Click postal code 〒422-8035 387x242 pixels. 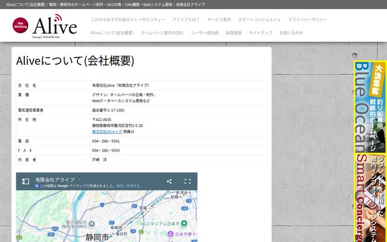[102, 120]
